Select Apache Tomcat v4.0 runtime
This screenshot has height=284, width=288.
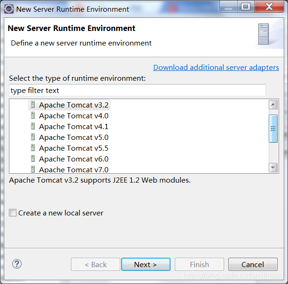click(74, 116)
